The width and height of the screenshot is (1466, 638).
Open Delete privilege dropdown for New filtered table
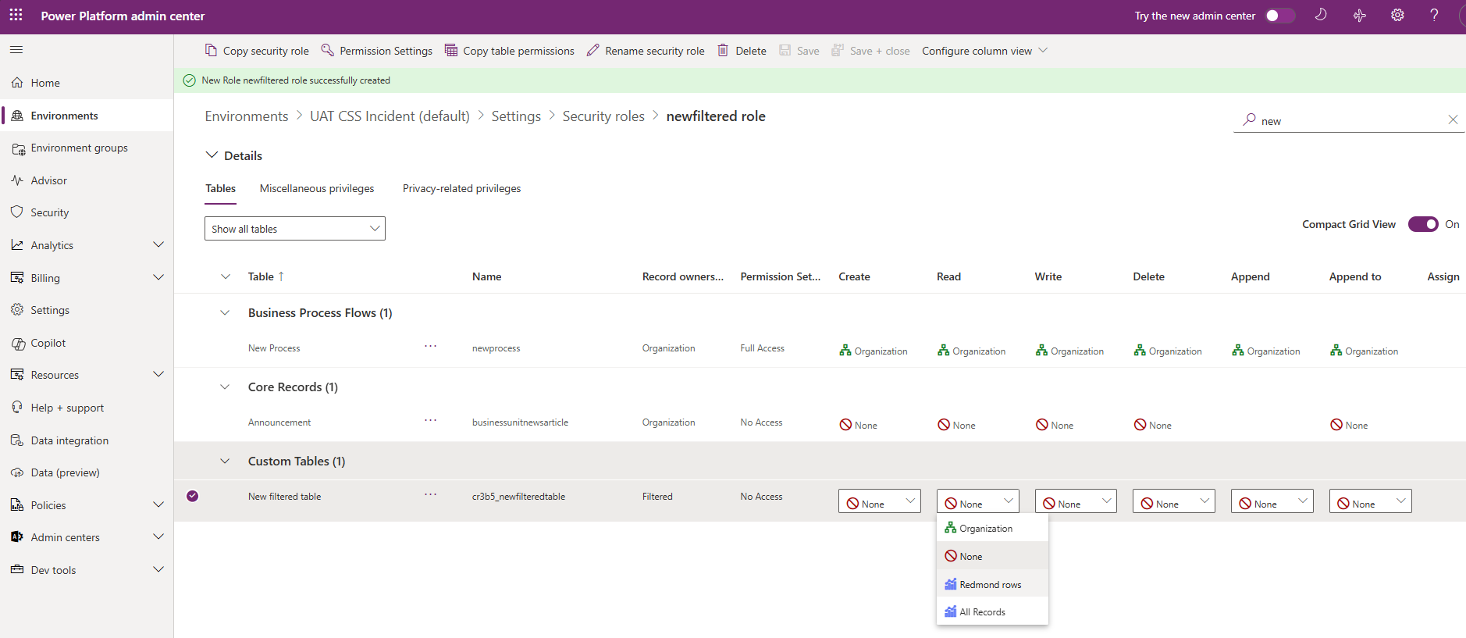click(x=1174, y=501)
